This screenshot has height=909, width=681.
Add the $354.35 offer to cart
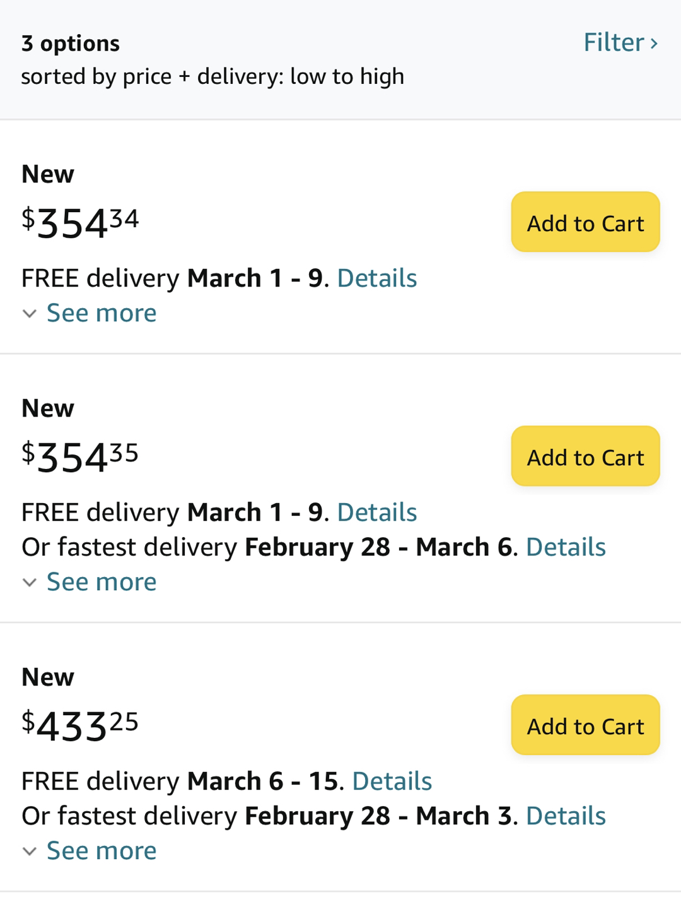click(585, 456)
